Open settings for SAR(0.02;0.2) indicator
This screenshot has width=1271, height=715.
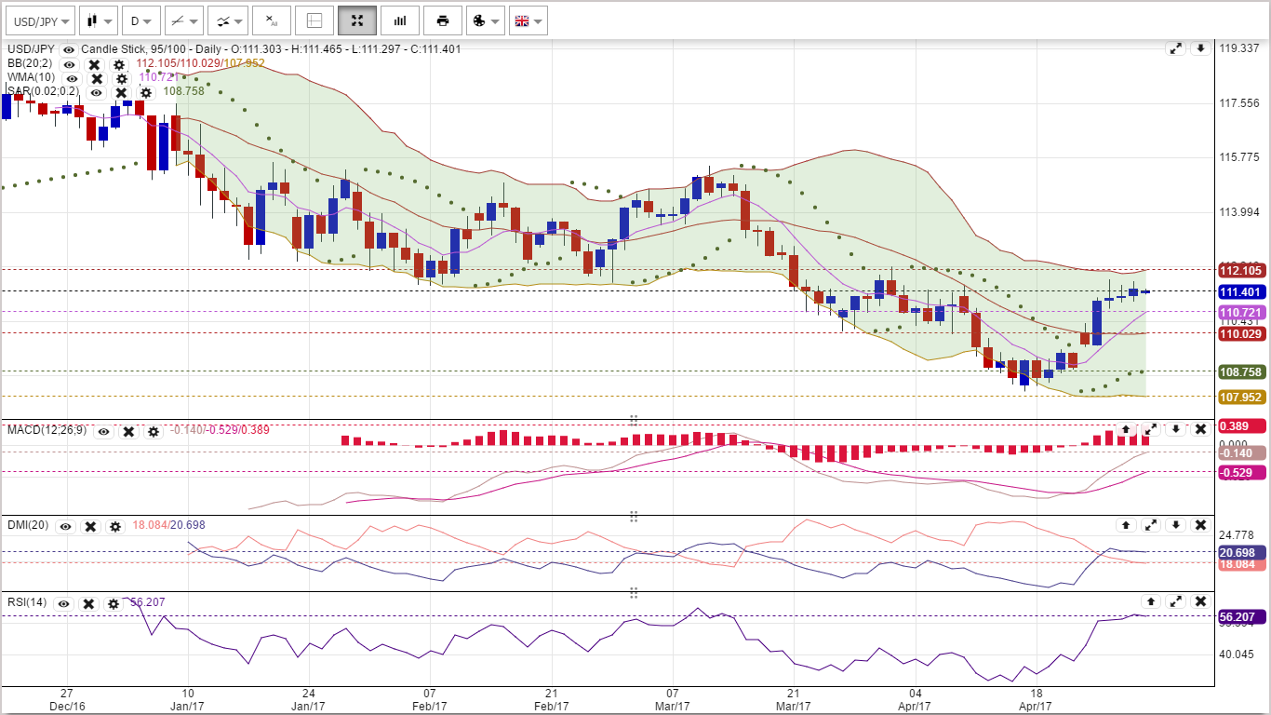coord(145,92)
